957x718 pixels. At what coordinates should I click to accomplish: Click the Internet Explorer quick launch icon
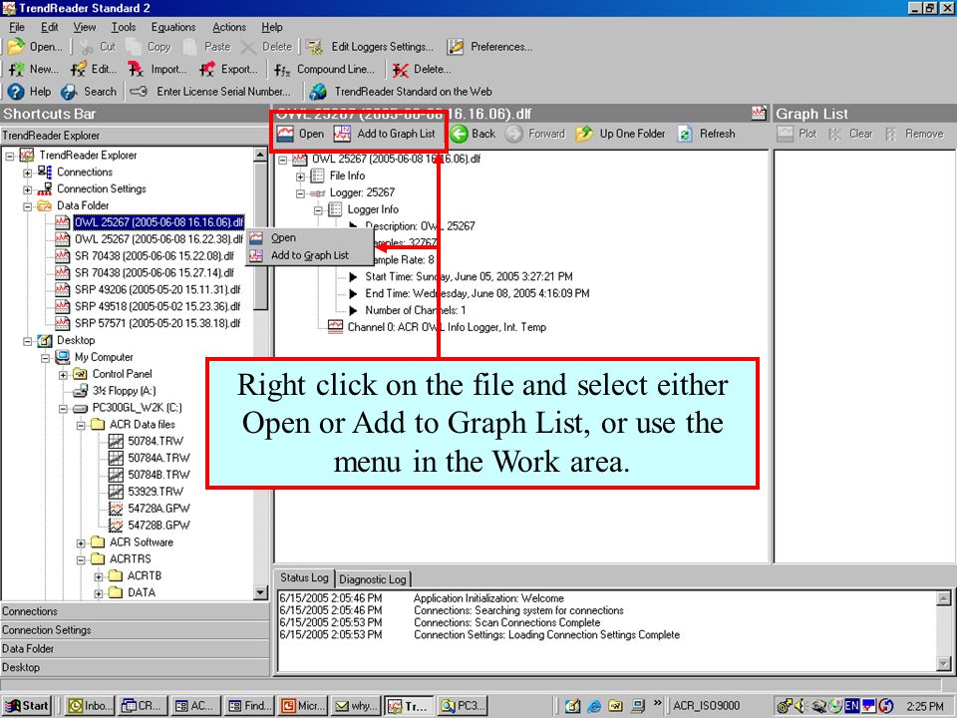click(594, 706)
